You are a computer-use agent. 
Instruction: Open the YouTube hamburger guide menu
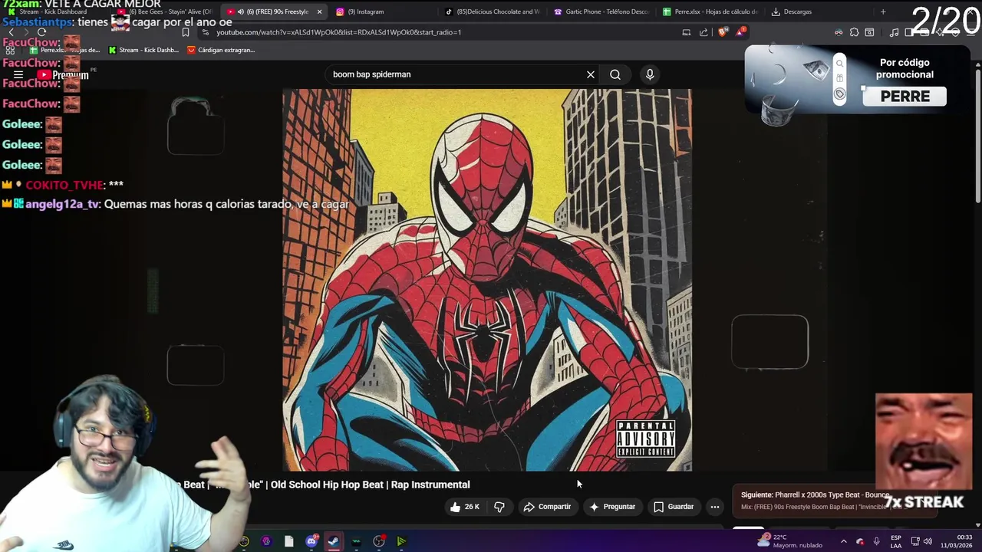tap(18, 74)
